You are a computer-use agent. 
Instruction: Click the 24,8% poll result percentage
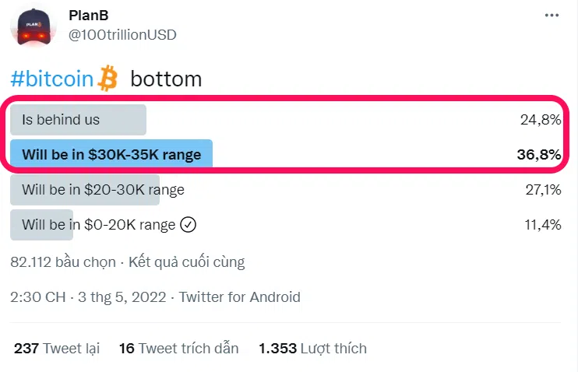click(x=540, y=120)
